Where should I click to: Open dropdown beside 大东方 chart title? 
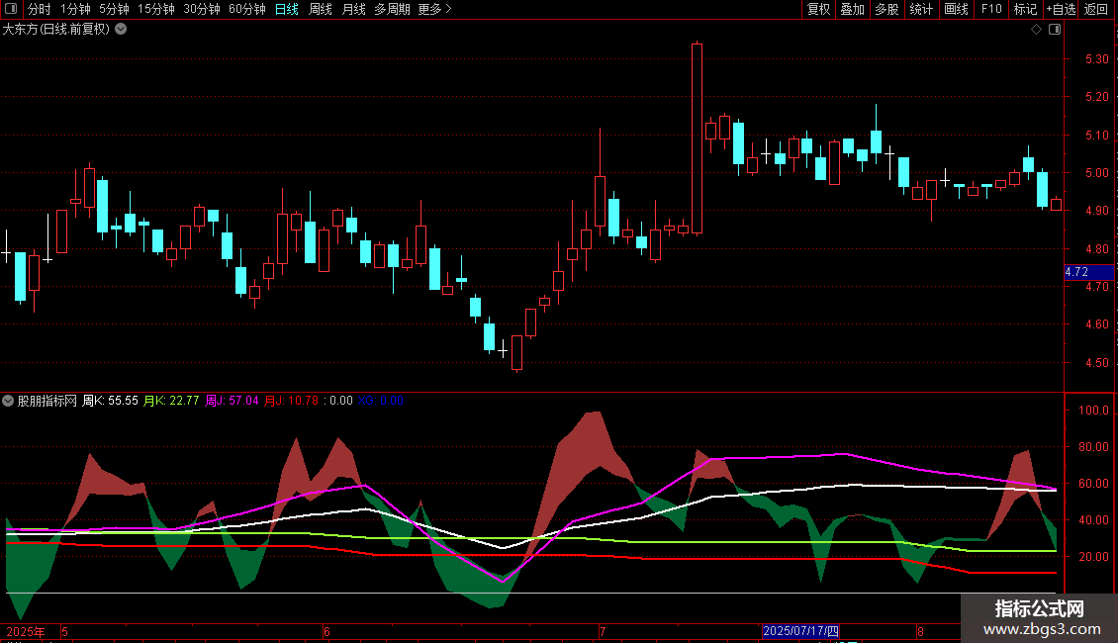pos(122,30)
